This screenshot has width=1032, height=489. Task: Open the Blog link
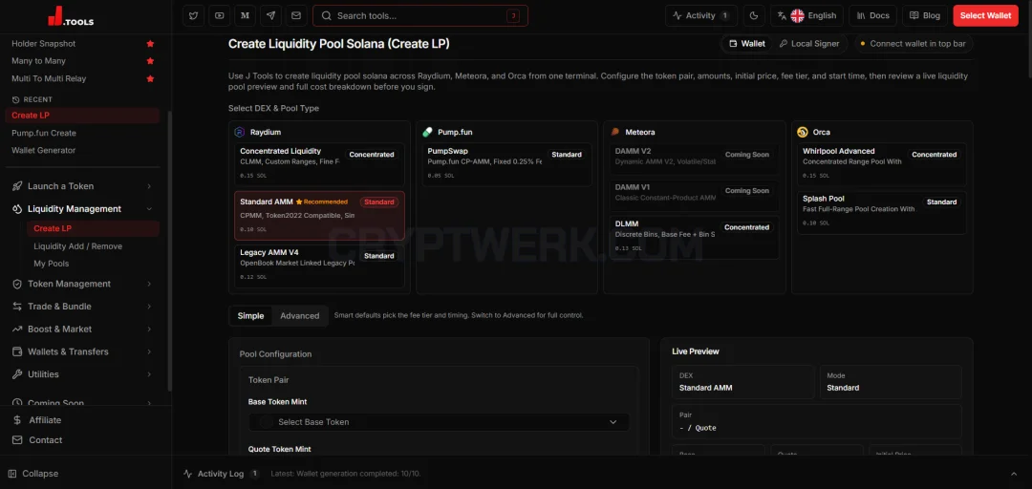point(925,16)
